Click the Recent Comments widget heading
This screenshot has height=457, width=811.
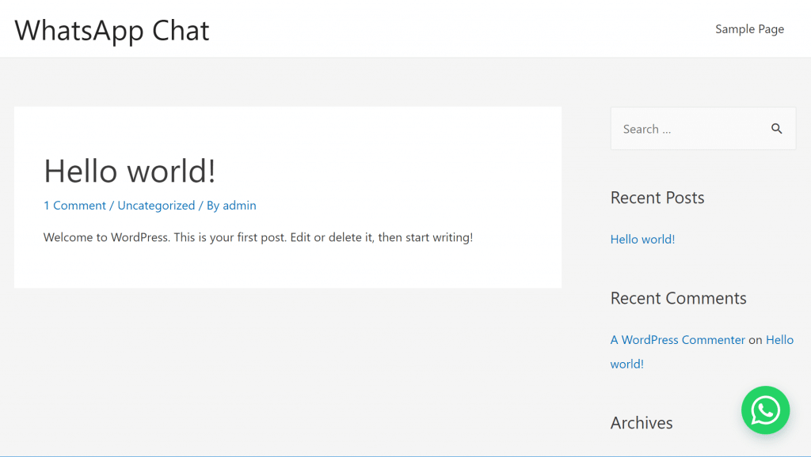678,298
